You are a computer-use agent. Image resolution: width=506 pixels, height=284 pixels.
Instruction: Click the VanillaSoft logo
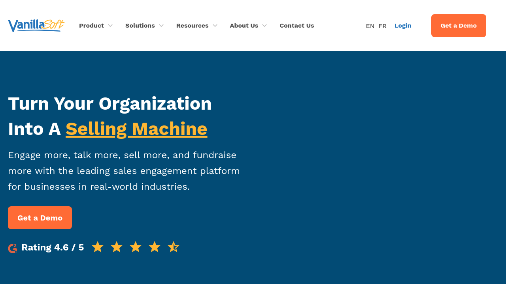coord(36,26)
